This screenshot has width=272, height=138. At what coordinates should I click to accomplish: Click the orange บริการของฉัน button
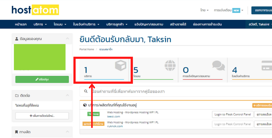[262, 105]
